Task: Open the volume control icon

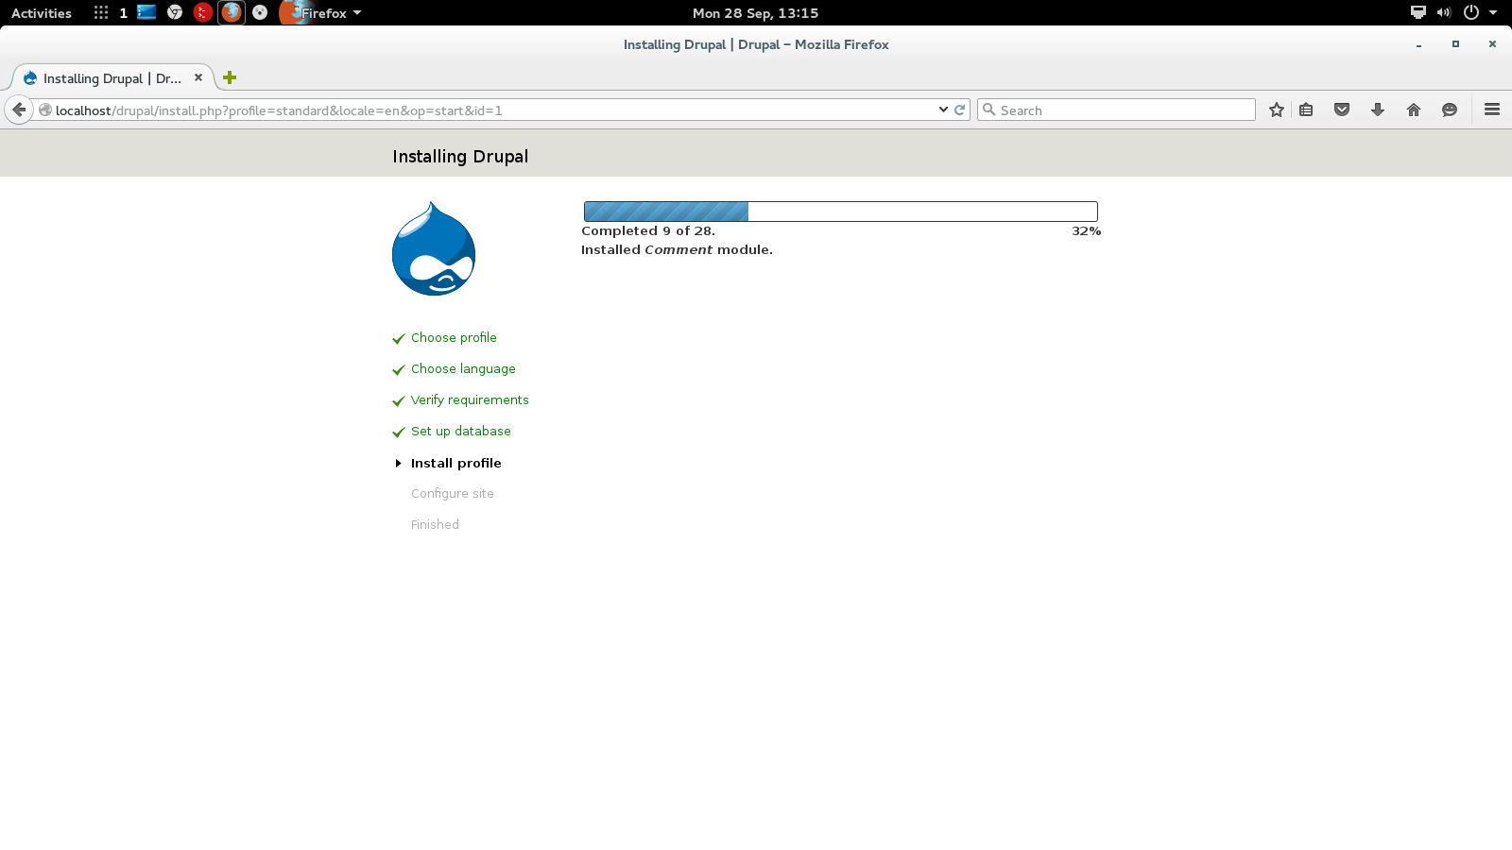Action: pos(1444,12)
